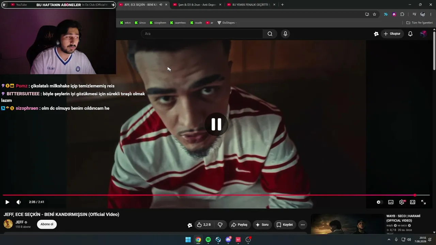Turn on subtitles in the video player
The image size is (436, 245).
click(391, 202)
